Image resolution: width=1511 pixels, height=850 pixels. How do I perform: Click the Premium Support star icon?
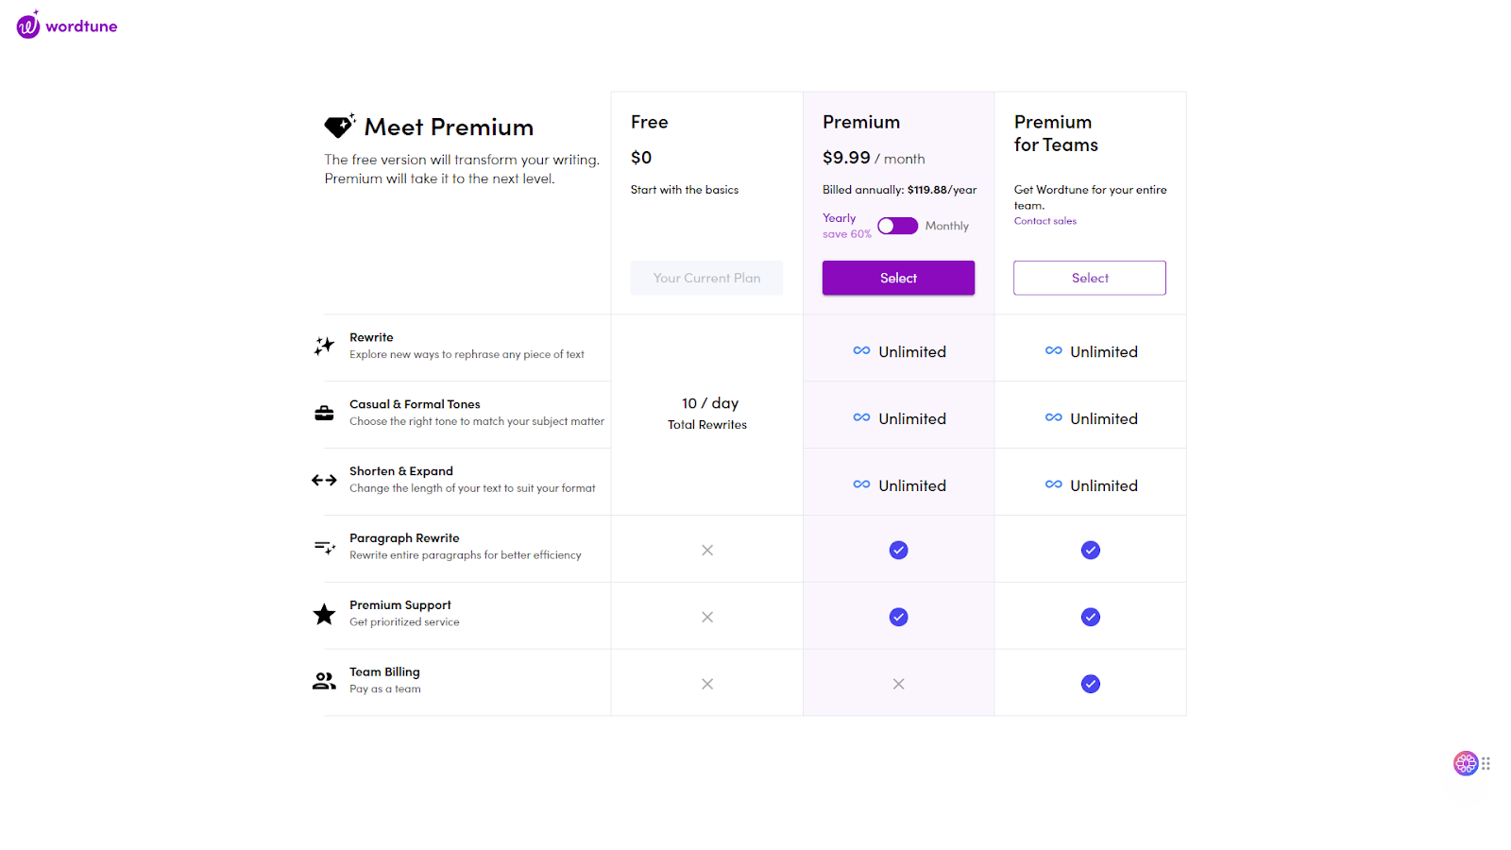(324, 614)
